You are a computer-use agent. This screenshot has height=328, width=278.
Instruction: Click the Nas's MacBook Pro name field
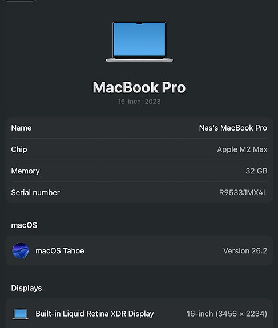point(233,128)
